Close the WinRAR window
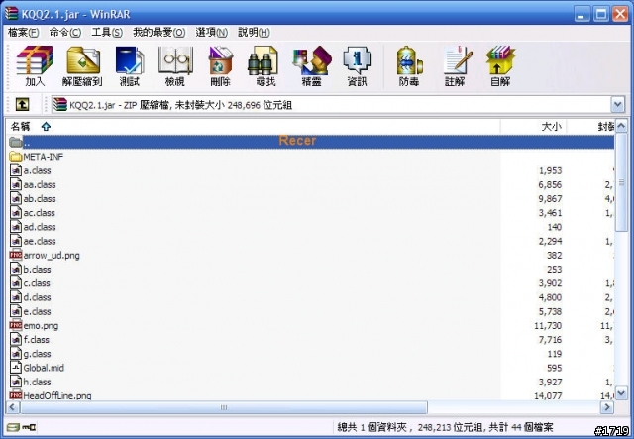 point(620,14)
